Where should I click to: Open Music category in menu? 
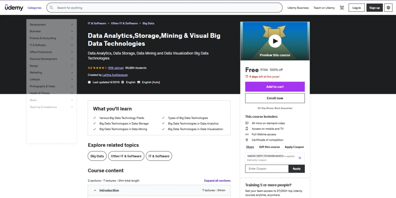[51, 100]
